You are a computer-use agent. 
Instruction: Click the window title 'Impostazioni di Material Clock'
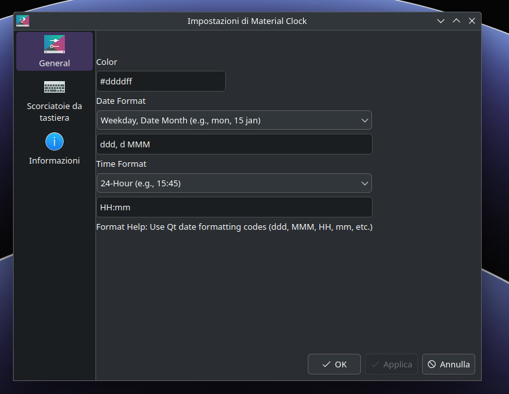[x=247, y=21]
